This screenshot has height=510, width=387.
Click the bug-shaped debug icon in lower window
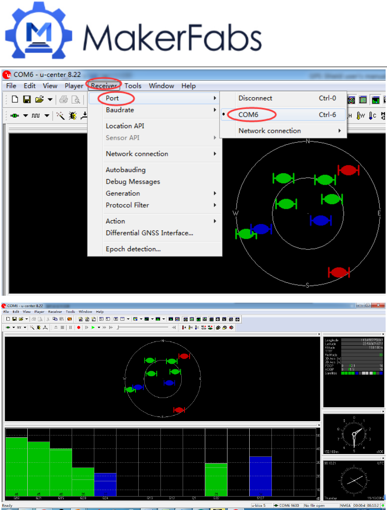(38, 328)
